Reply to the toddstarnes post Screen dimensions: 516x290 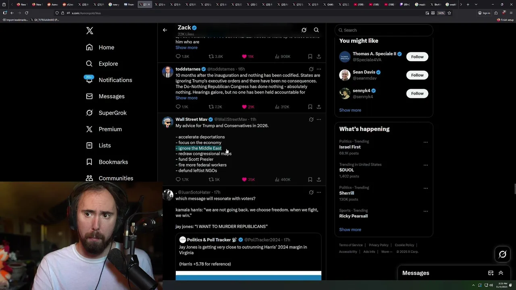point(178,107)
